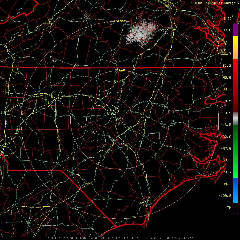Click the [KT] units label
The width and height of the screenshot is (240, 240).
(228, 18)
